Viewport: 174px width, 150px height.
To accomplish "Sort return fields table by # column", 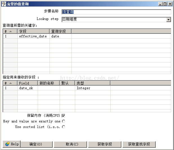I will (x=10, y=83).
